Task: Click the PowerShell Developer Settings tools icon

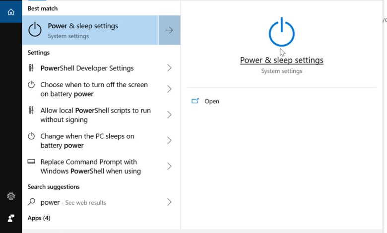Action: coord(31,68)
